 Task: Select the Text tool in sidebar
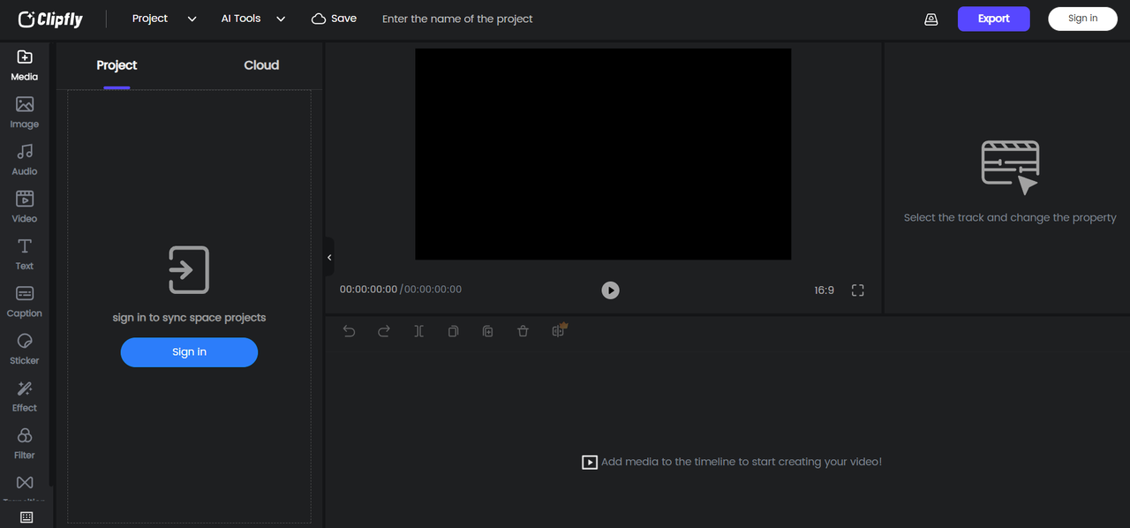tap(25, 254)
